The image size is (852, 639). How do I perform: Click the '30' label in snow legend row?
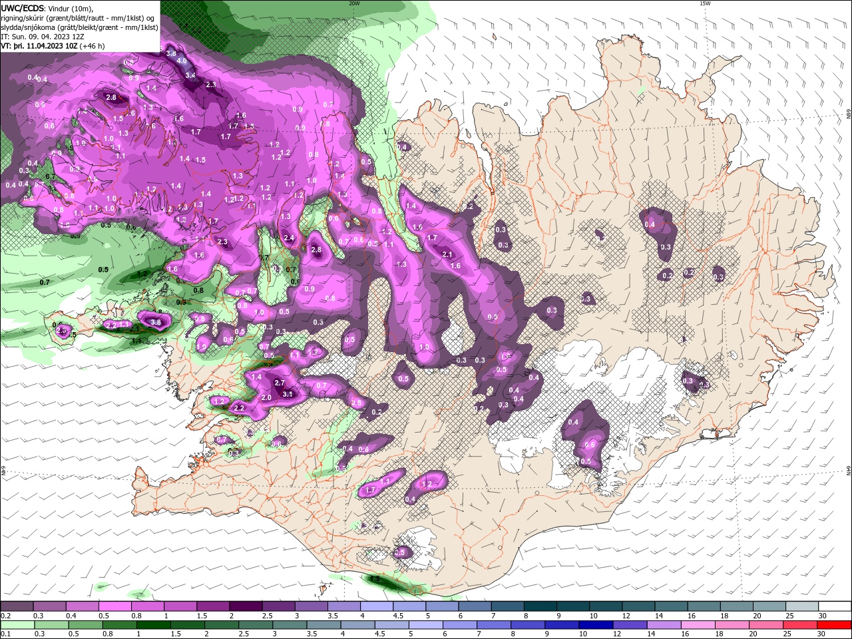point(823,616)
